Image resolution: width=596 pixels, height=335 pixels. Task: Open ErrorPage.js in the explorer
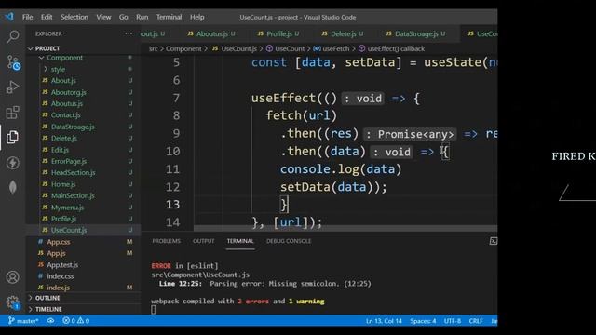[x=69, y=161]
